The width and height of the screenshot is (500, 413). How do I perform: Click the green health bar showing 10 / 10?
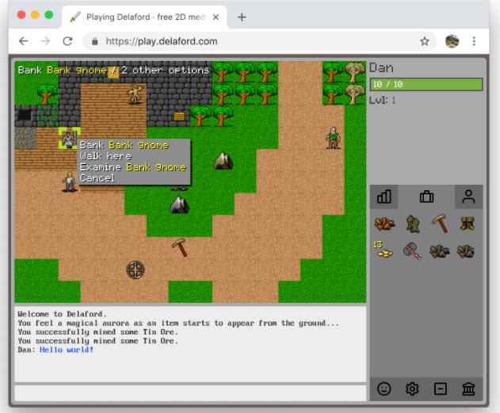coord(426,85)
